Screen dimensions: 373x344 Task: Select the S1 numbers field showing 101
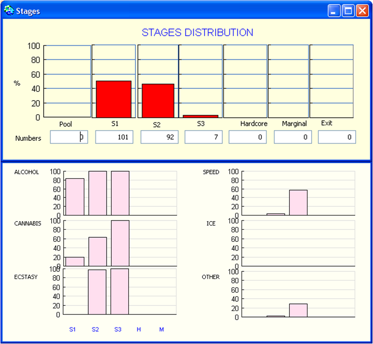tap(114, 137)
